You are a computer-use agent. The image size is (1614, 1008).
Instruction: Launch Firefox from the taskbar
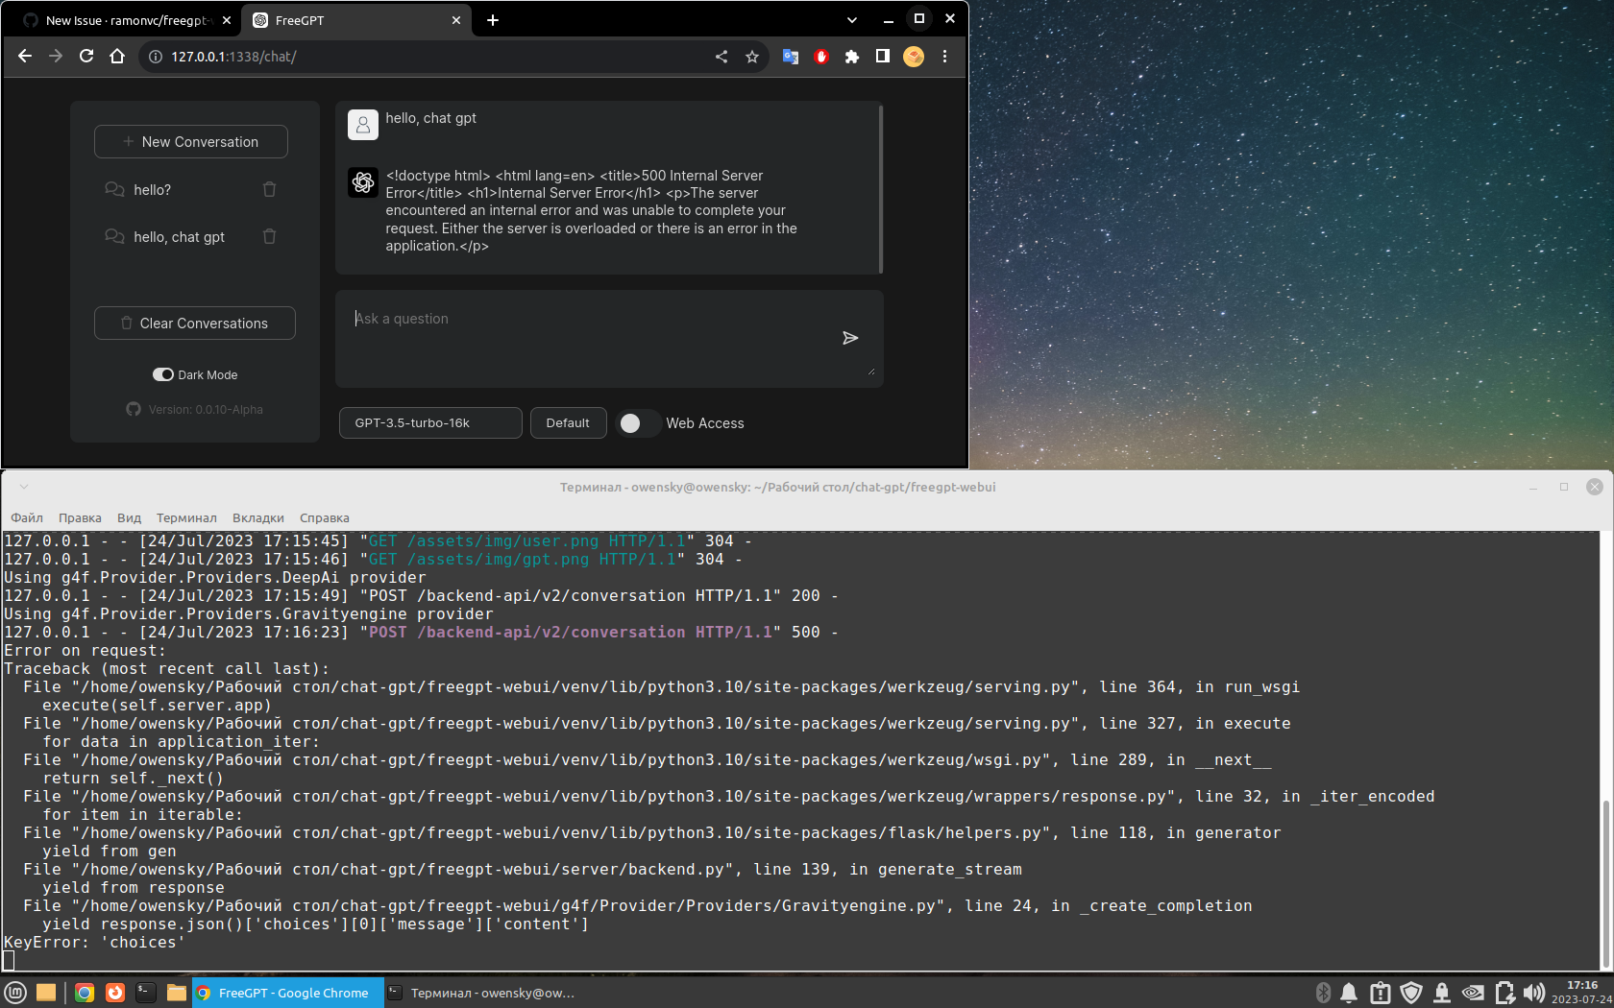pos(115,993)
